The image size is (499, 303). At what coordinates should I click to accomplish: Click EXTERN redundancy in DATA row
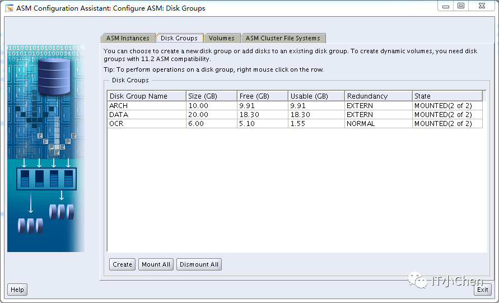tap(379, 115)
